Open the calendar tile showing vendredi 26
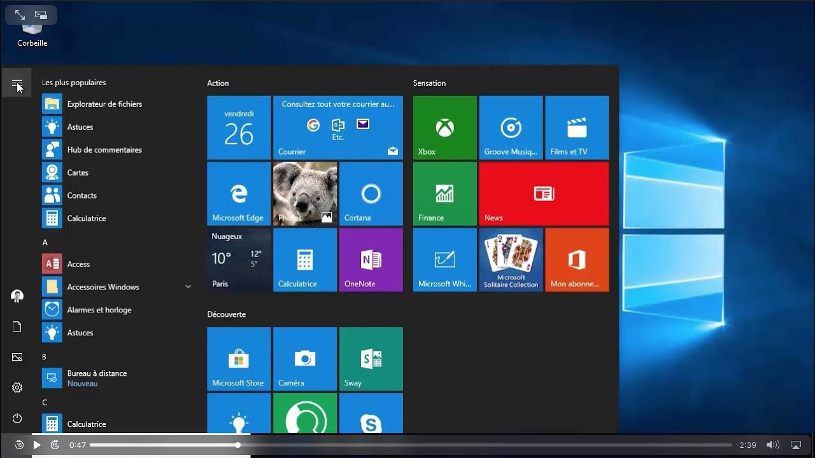Screen dimensions: 815x458 click(239, 128)
